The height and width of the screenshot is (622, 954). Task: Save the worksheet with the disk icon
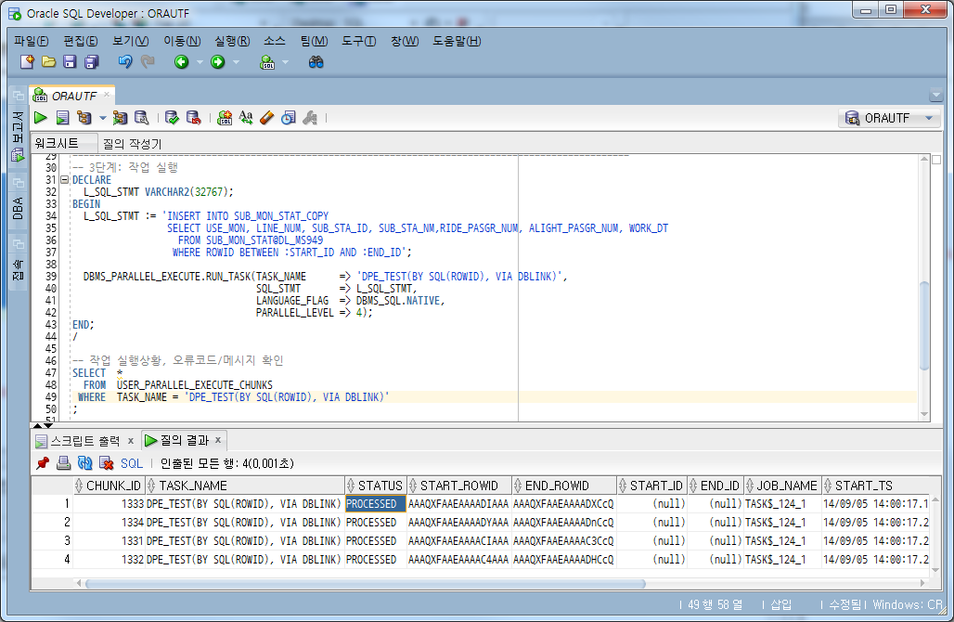click(x=70, y=61)
